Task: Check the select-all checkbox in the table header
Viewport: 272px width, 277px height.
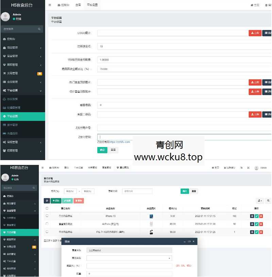Action: (x=47, y=208)
